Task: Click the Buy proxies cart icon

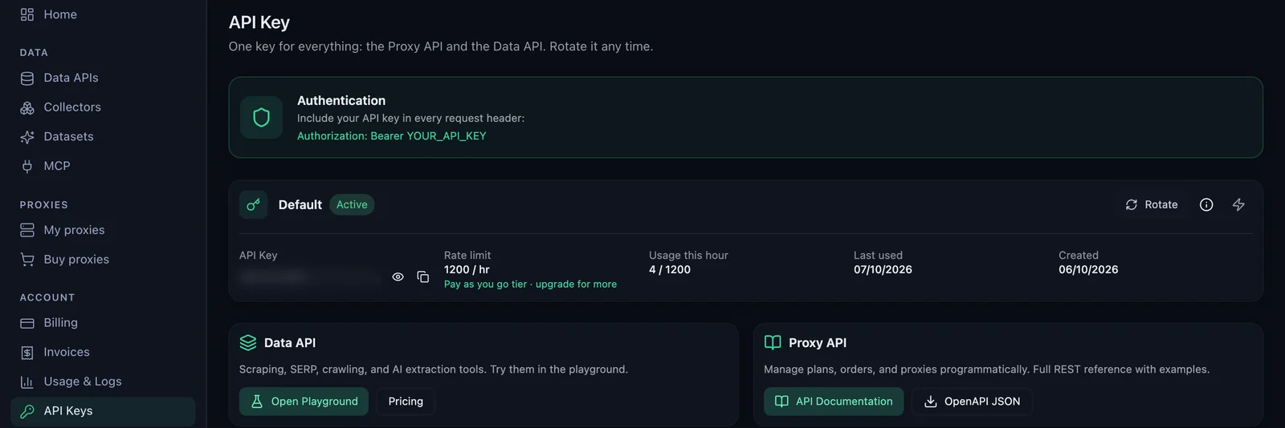Action: coord(27,260)
